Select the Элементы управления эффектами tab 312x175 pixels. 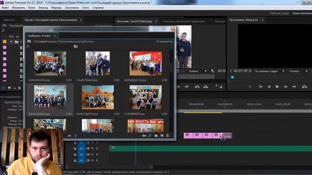183,21
